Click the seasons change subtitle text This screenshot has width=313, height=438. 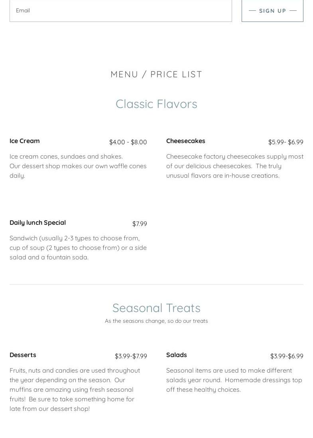click(156, 321)
